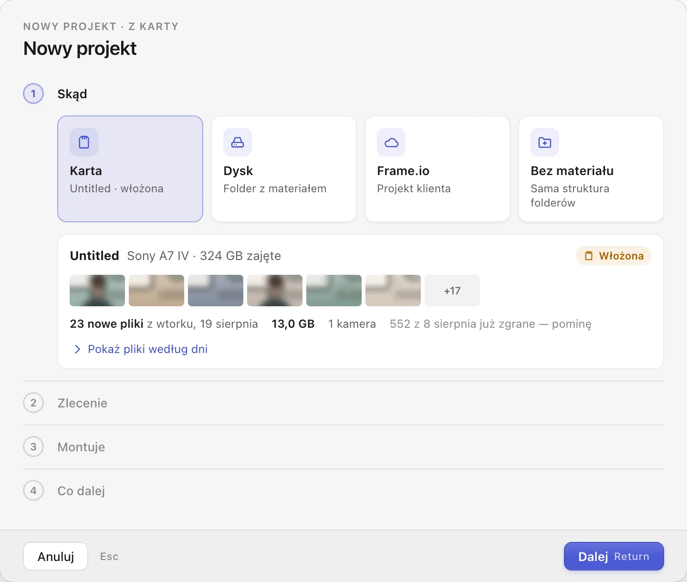Viewport: 687px width, 582px height.
Task: Click the +17 more files tile
Action: pyautogui.click(x=452, y=291)
